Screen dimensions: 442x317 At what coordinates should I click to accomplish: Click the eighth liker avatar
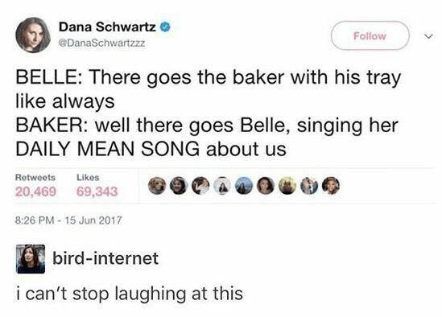pyautogui.click(x=309, y=186)
